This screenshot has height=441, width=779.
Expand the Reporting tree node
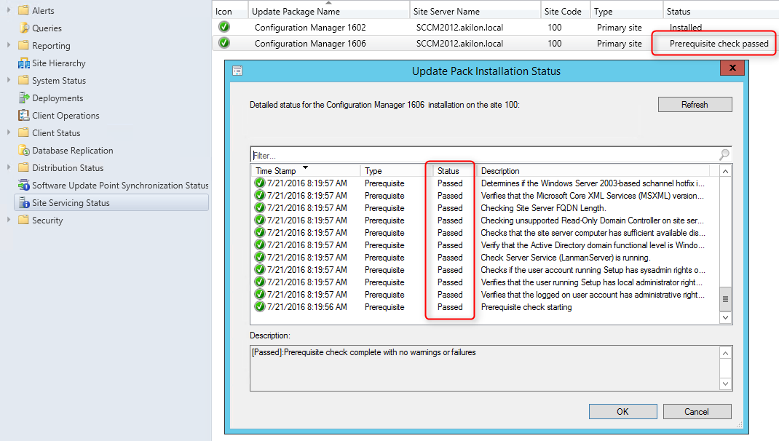[x=9, y=45]
